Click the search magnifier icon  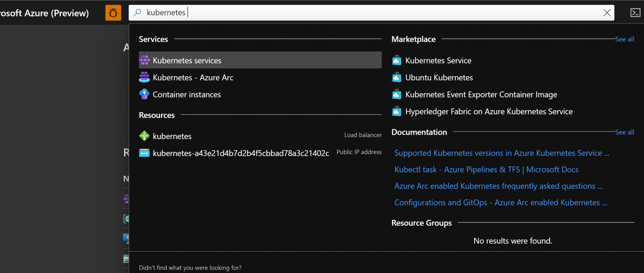click(137, 13)
